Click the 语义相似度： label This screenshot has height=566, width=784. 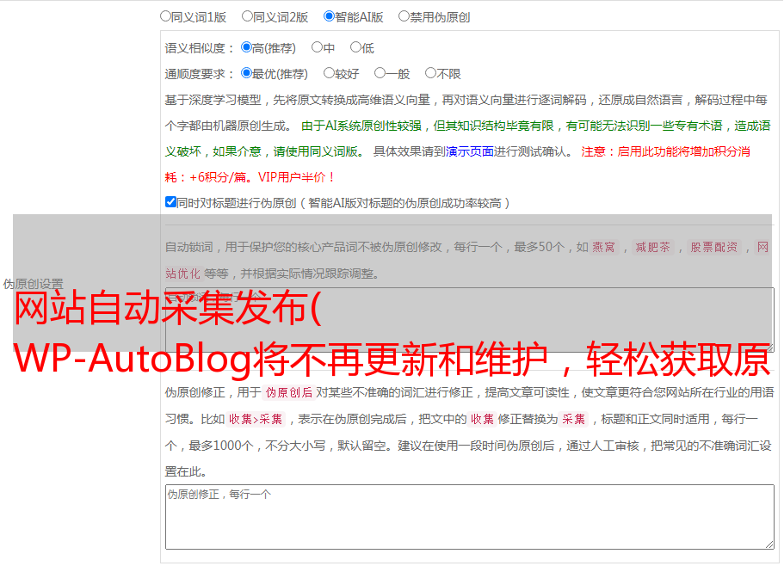[x=200, y=48]
